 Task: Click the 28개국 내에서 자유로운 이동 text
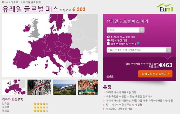pos(121,92)
